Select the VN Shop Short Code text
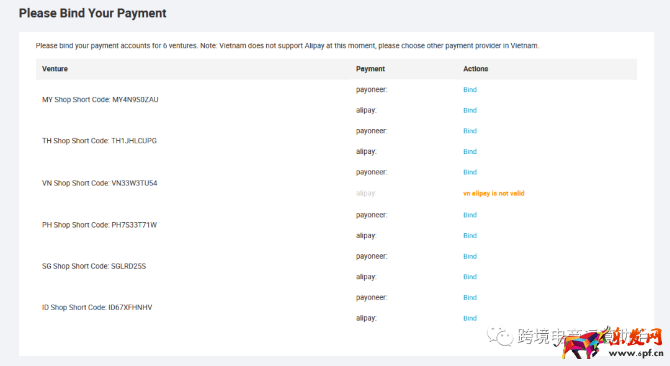670x366 pixels. (99, 183)
